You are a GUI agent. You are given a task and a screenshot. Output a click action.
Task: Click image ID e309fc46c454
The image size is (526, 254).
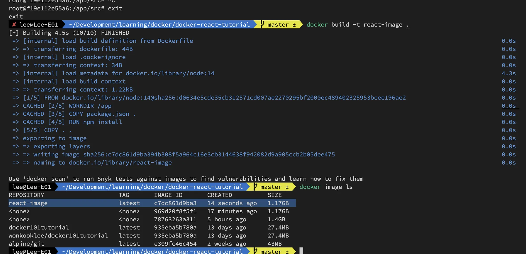click(x=175, y=244)
